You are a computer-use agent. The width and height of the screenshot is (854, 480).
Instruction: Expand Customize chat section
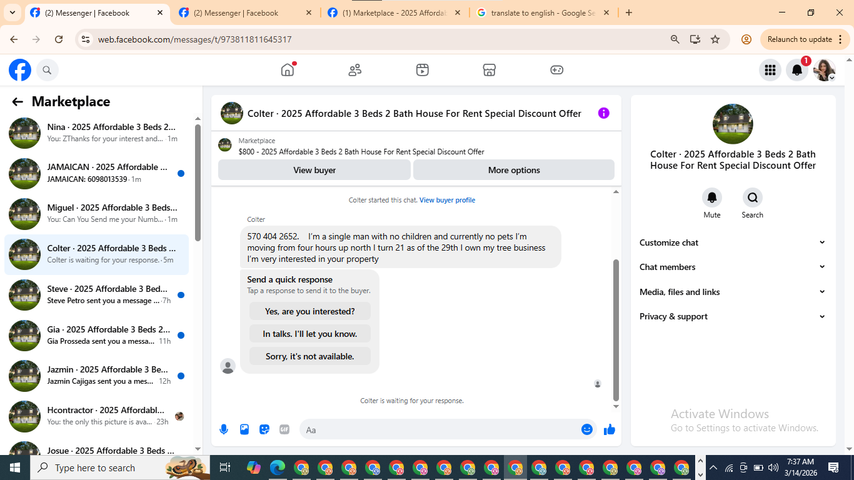coord(733,242)
